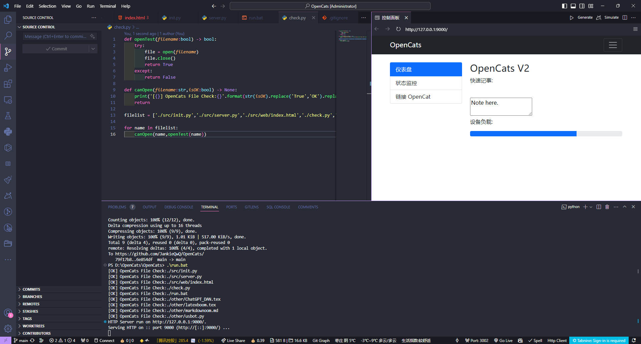Kill the terminal with trash icon
Screen dimensions: 641x344
point(607,207)
